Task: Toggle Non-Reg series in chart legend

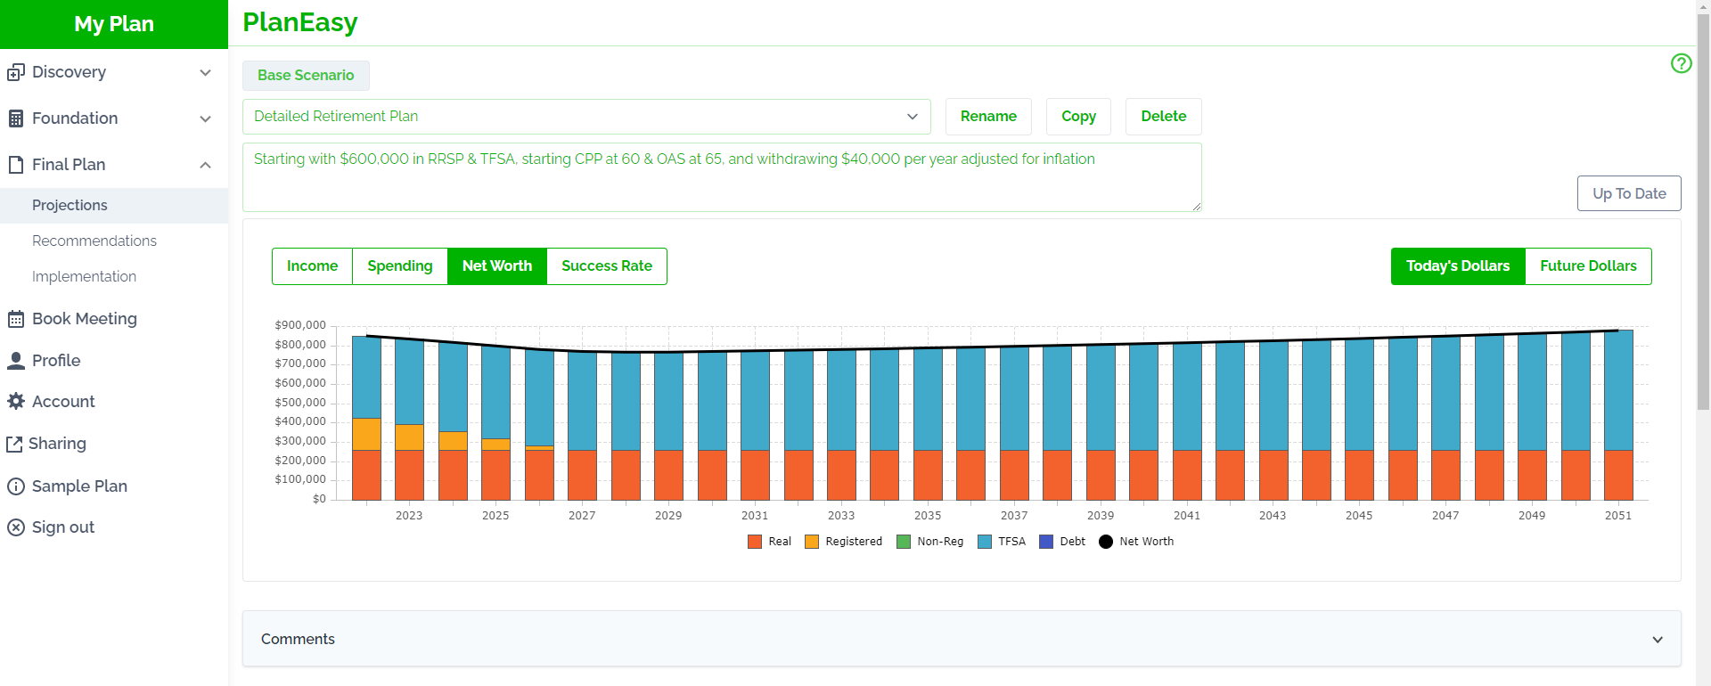Action: tap(929, 542)
